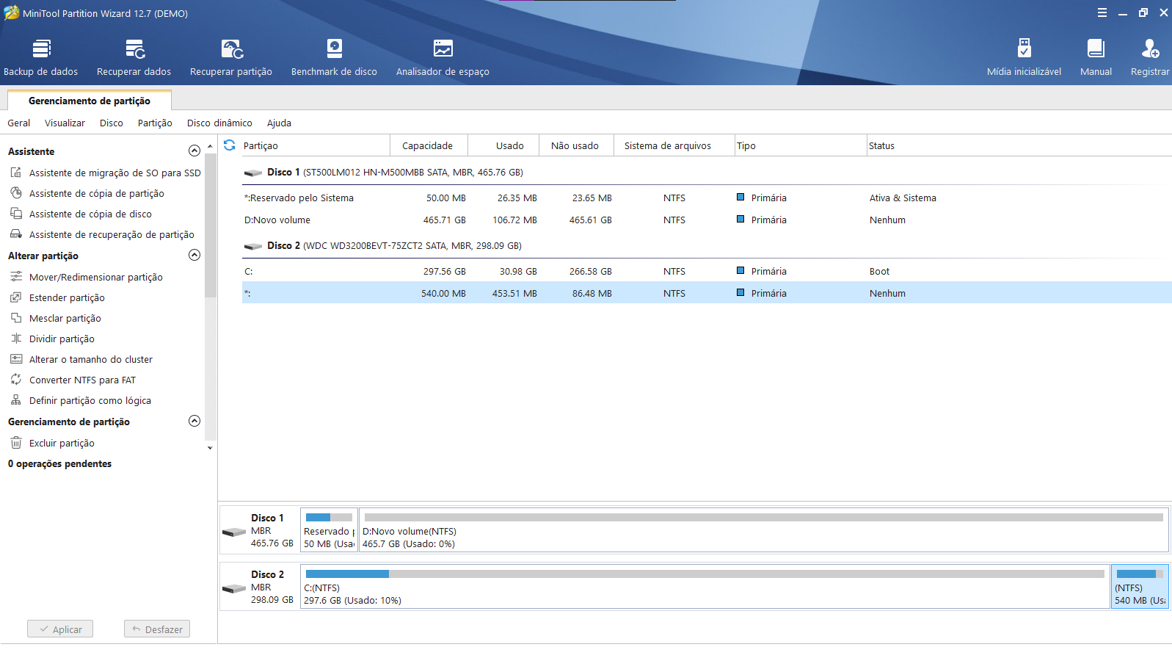
Task: Click Assistente de migração de SO icon
Action: [x=16, y=173]
